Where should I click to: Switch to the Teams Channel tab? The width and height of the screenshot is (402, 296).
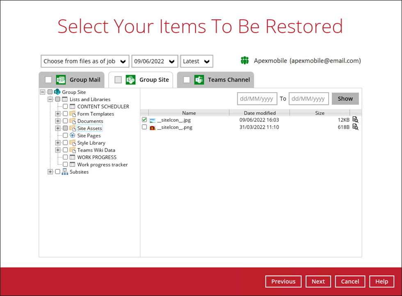click(x=215, y=80)
